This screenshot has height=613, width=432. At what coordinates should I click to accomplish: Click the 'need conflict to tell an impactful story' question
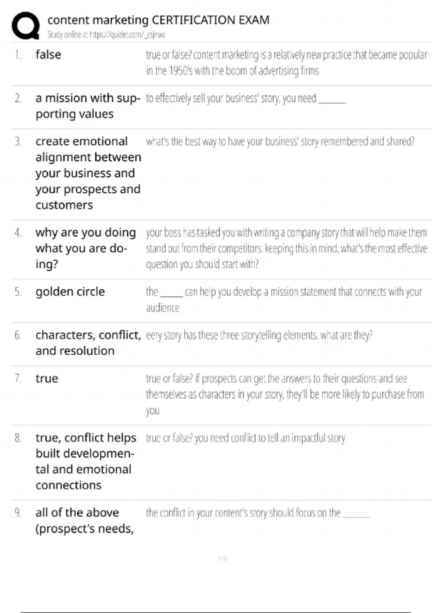coord(246,438)
